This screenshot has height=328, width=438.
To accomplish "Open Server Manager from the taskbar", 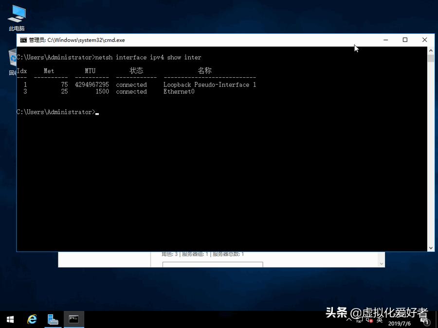I will click(53, 319).
